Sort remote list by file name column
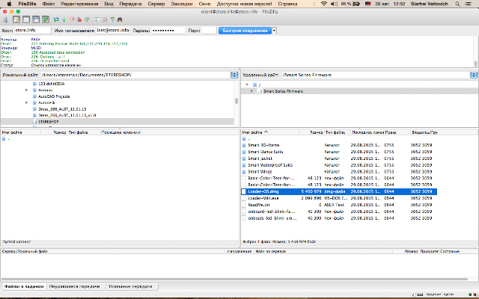The width and height of the screenshot is (479, 299). tap(269, 132)
